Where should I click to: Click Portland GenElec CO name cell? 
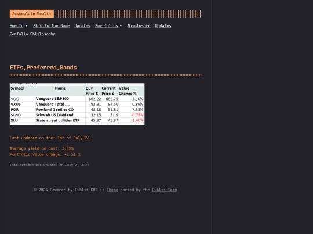coord(54,110)
